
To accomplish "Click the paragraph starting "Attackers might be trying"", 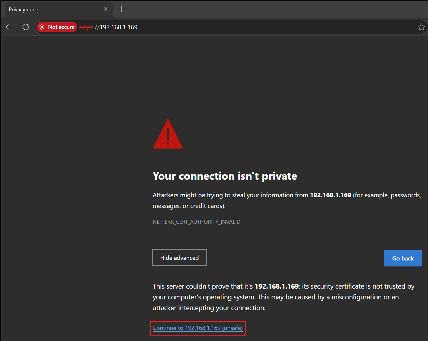I will click(287, 201).
